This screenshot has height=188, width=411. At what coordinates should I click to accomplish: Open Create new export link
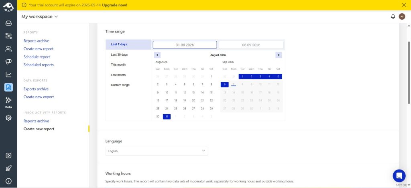pos(39,97)
